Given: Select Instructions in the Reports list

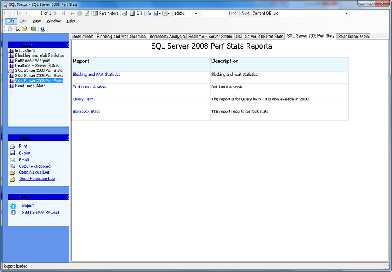Looking at the screenshot, I should click(25, 50).
